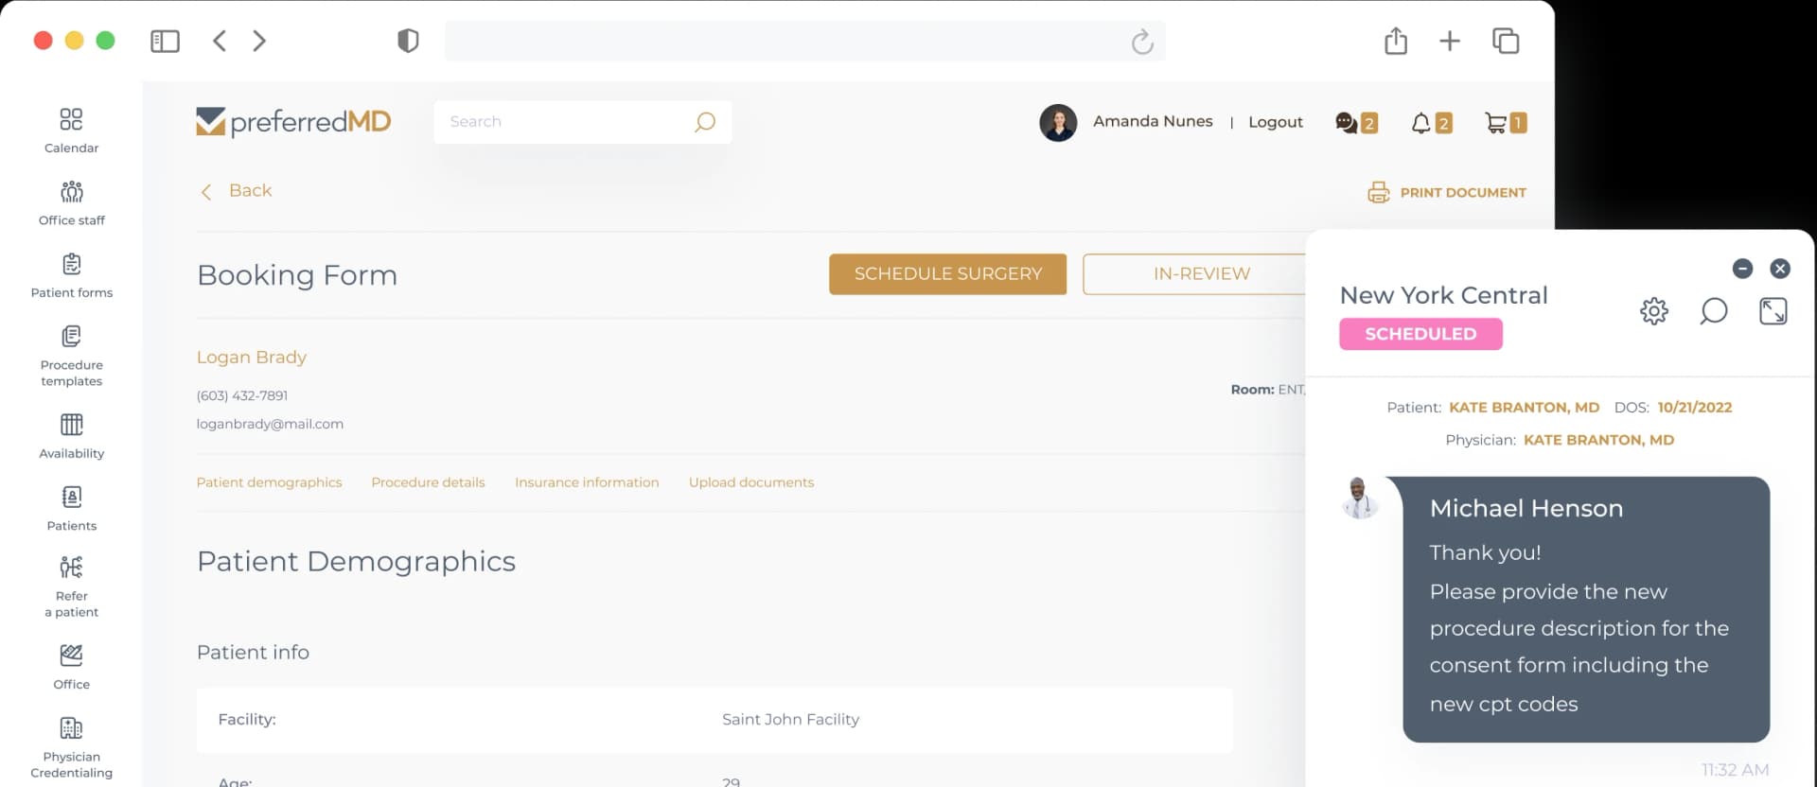Click Amanda Nunes profile avatar
This screenshot has width=1817, height=787.
click(1058, 123)
